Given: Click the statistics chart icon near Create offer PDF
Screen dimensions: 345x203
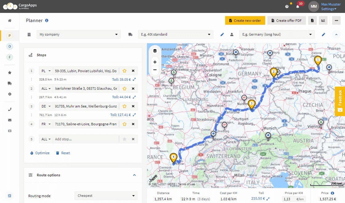Looking at the screenshot, I should click(323, 20).
